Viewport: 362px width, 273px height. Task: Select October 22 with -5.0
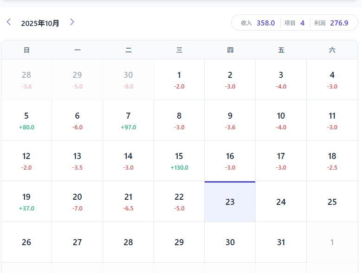(x=179, y=202)
